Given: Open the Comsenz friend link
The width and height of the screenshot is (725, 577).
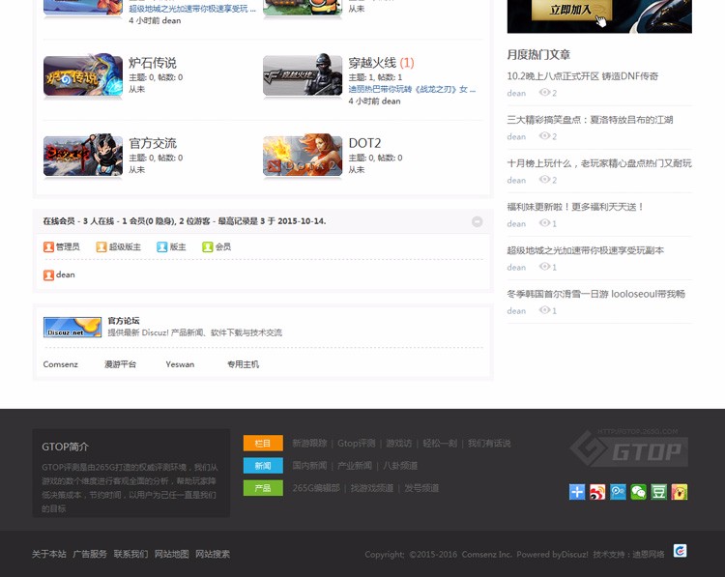Looking at the screenshot, I should [61, 364].
